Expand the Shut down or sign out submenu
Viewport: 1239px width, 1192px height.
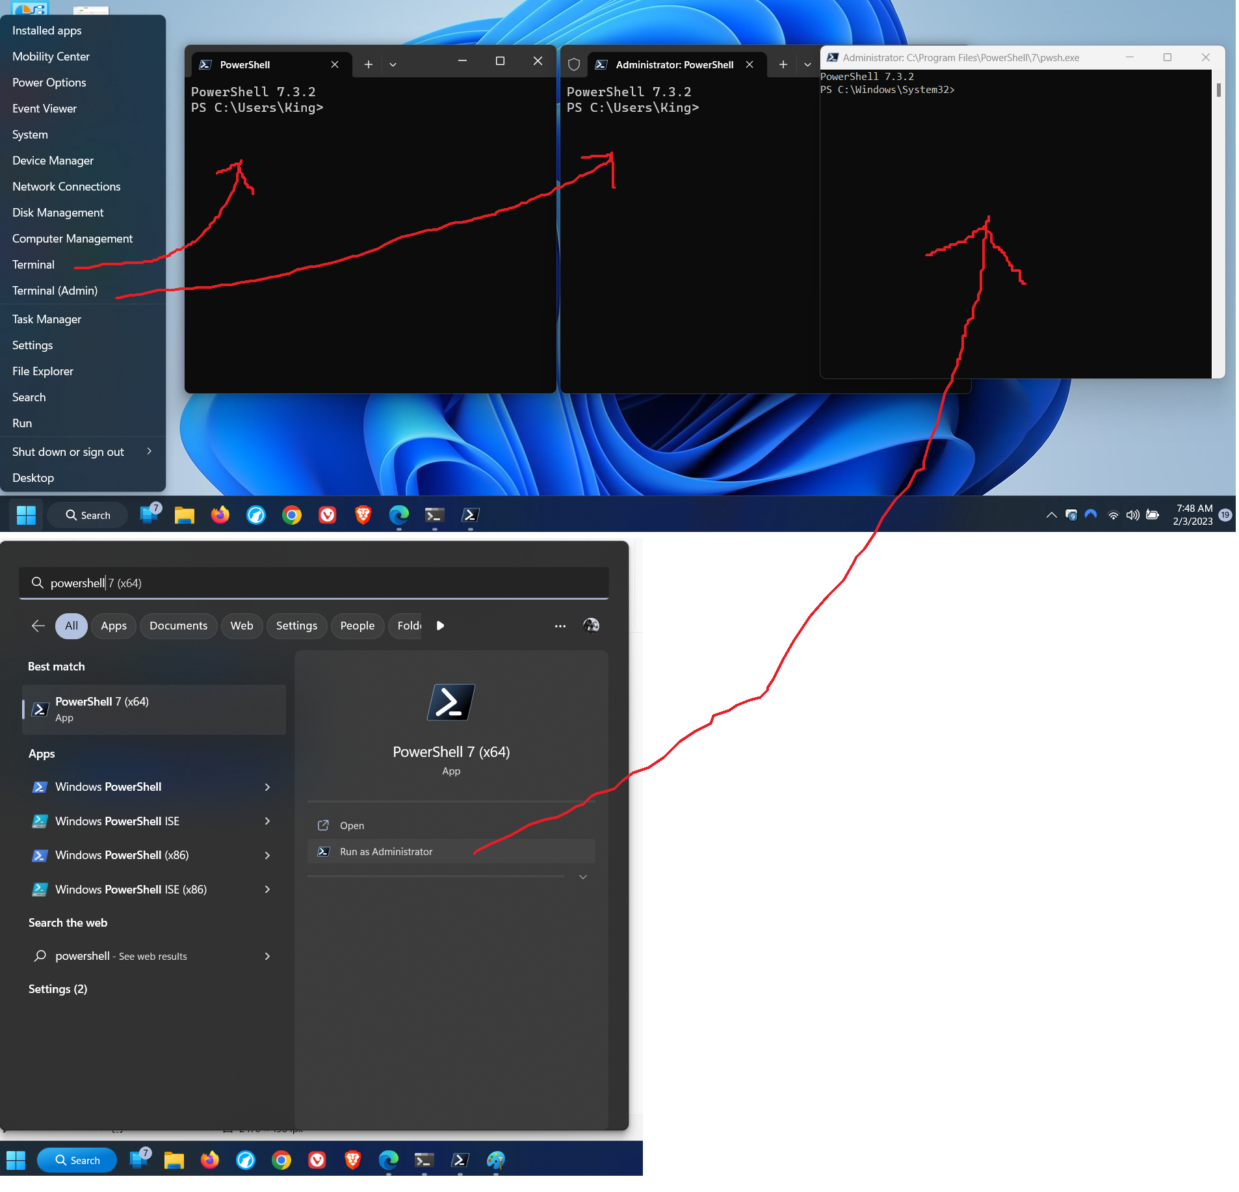click(x=150, y=451)
